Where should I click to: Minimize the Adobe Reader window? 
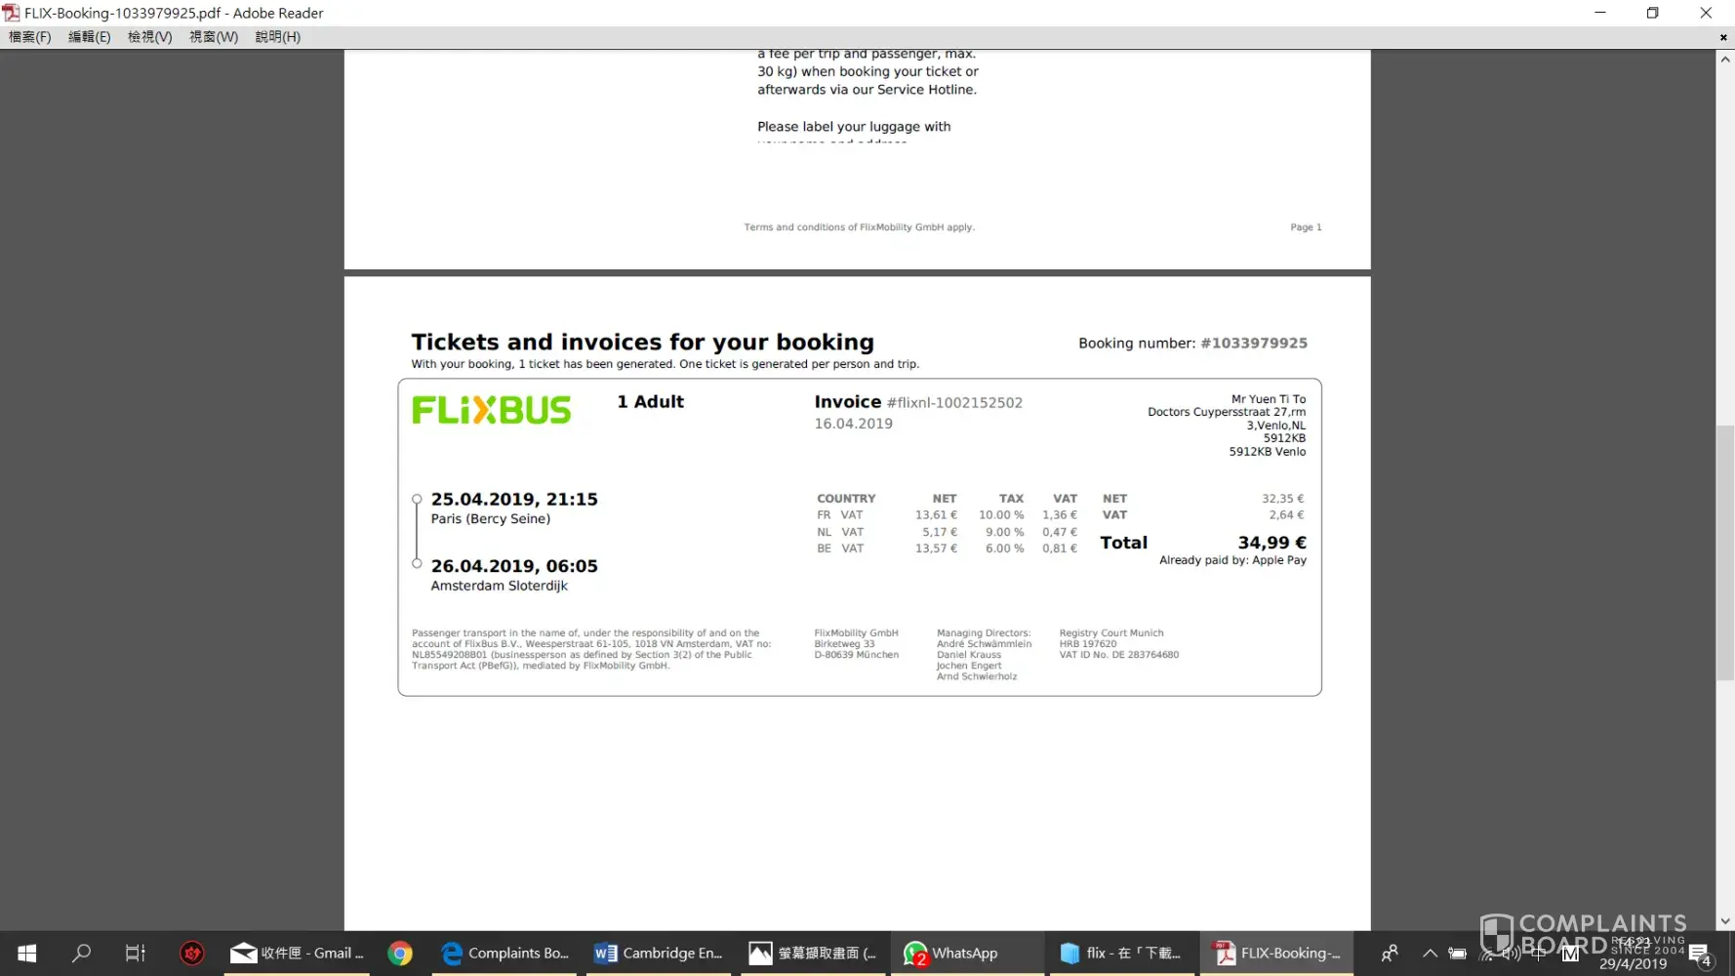point(1600,13)
